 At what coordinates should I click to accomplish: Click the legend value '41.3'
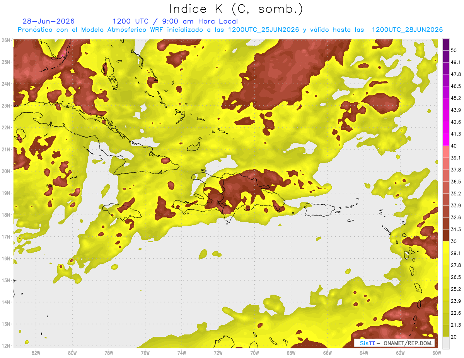click(x=455, y=134)
